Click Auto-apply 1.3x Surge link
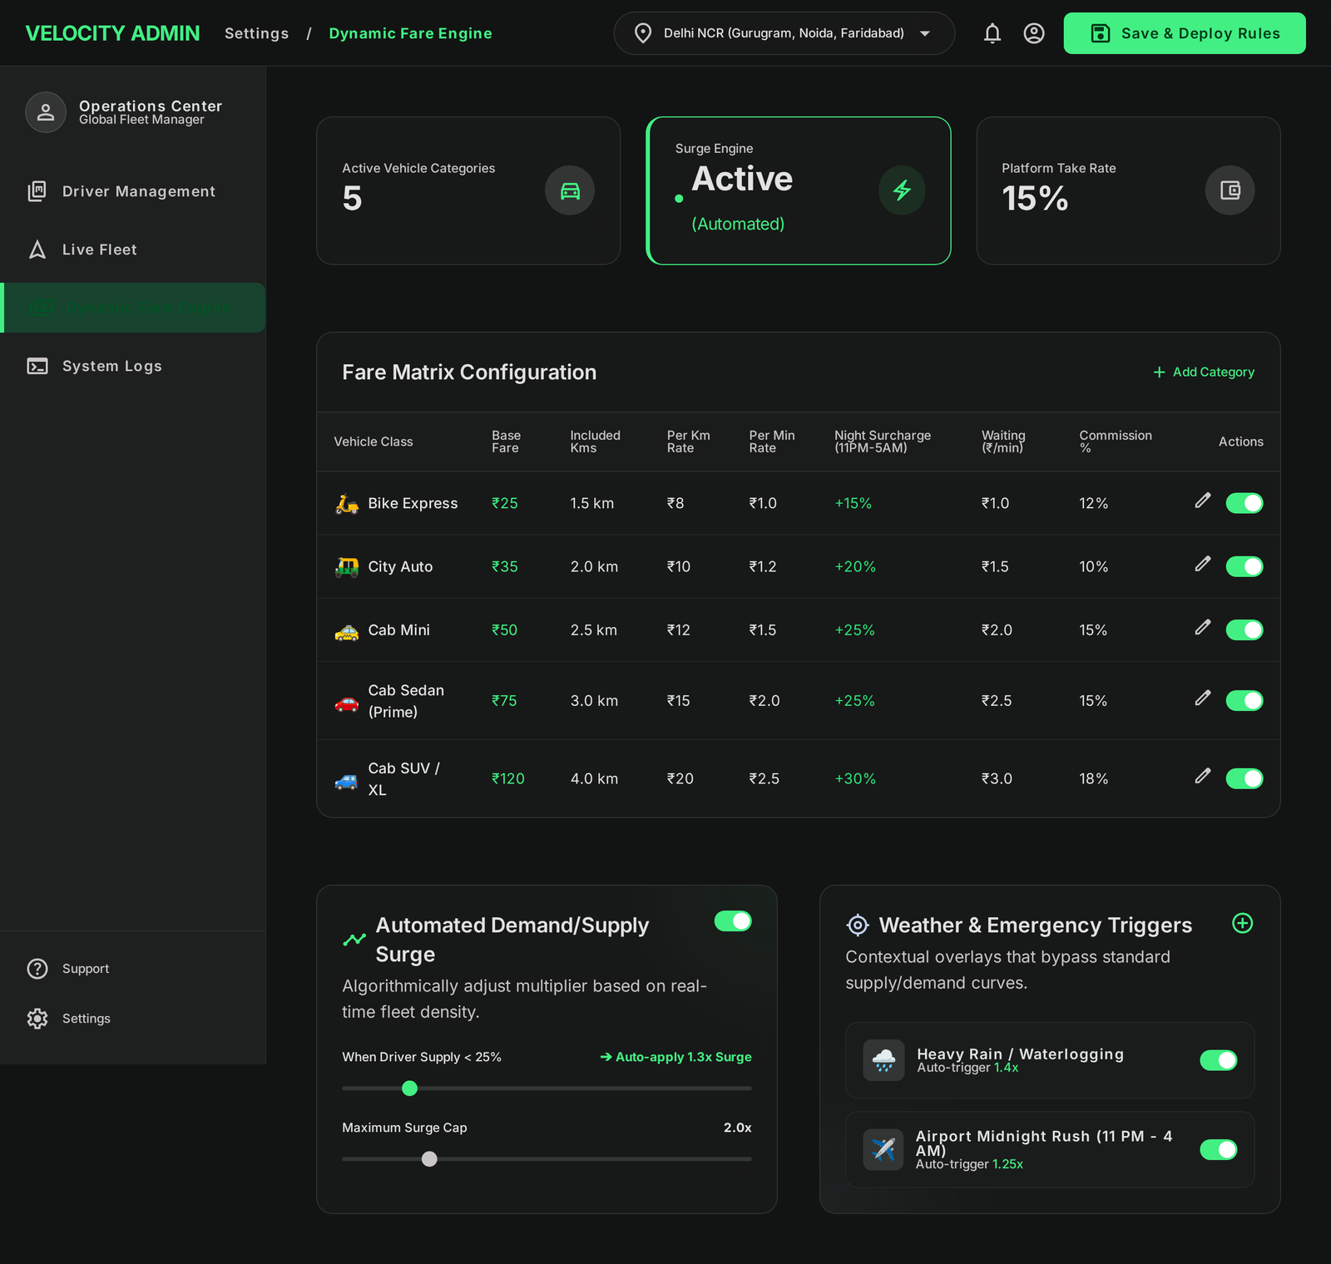The image size is (1331, 1264). point(675,1057)
